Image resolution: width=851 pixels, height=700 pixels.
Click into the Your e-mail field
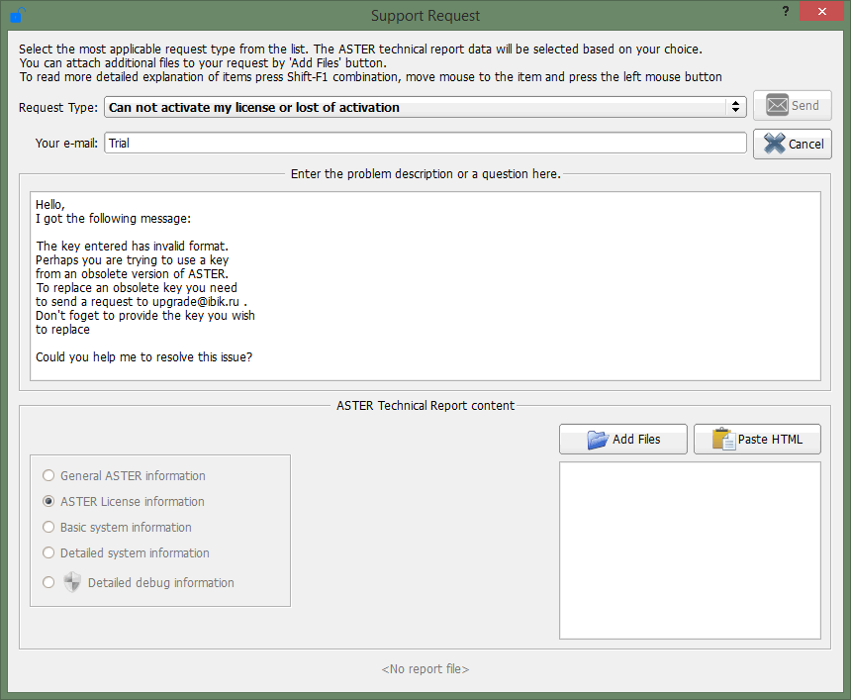click(425, 144)
